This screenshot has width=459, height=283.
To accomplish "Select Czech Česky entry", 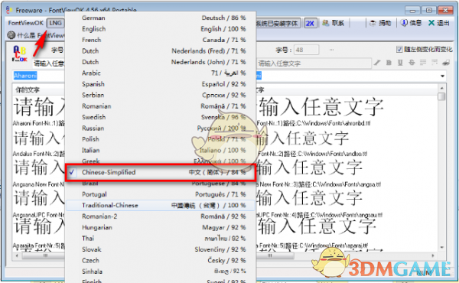I will click(x=161, y=261).
